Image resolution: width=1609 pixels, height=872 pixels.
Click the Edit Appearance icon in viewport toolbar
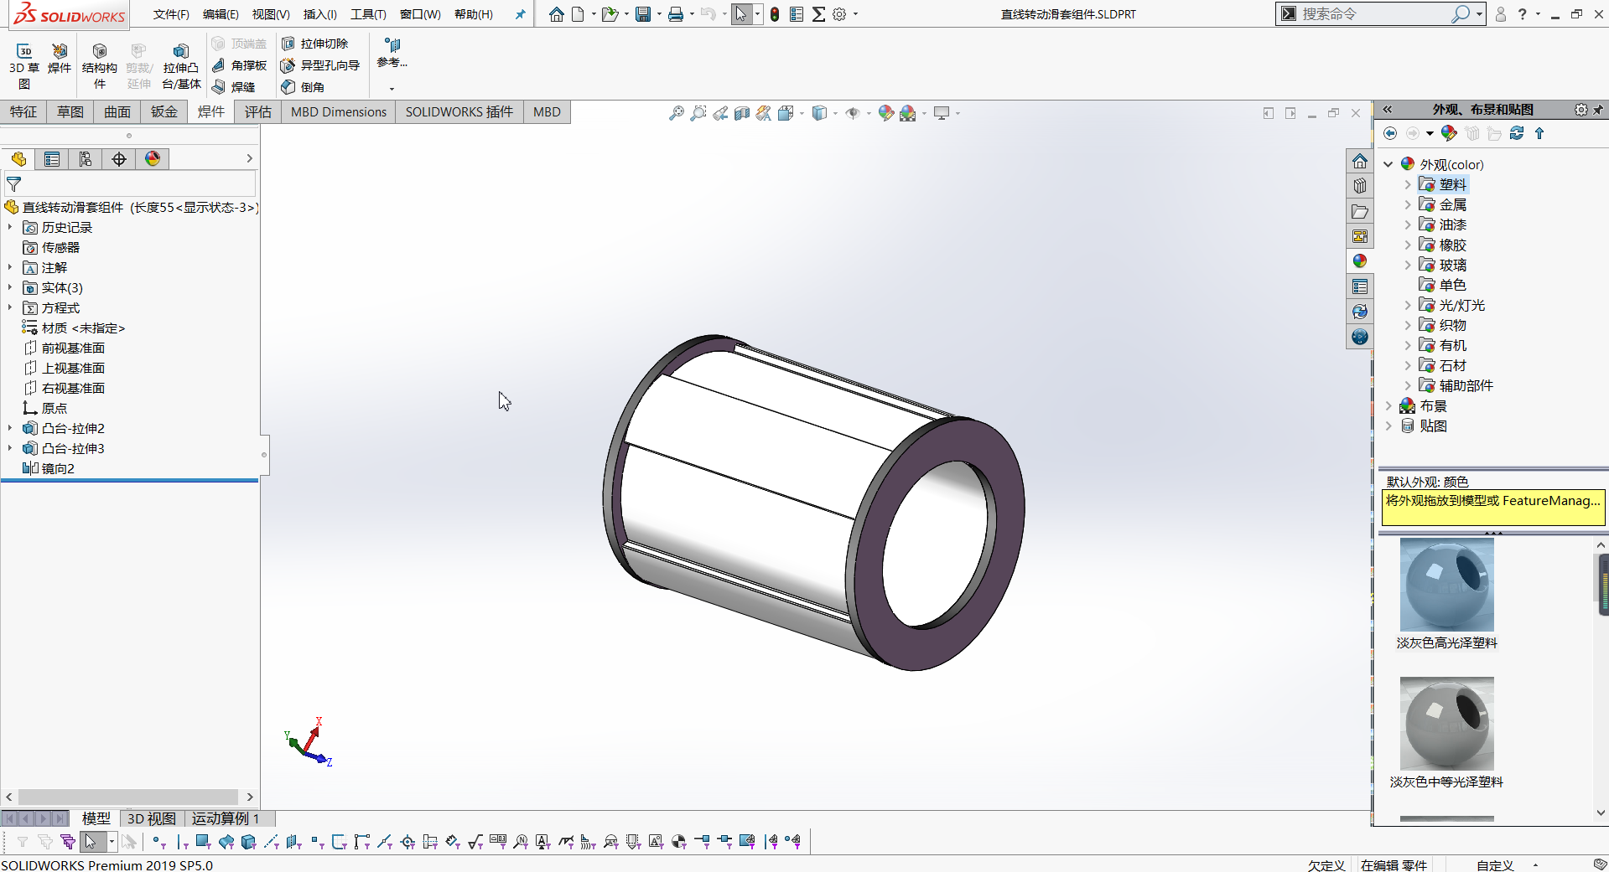tap(885, 113)
